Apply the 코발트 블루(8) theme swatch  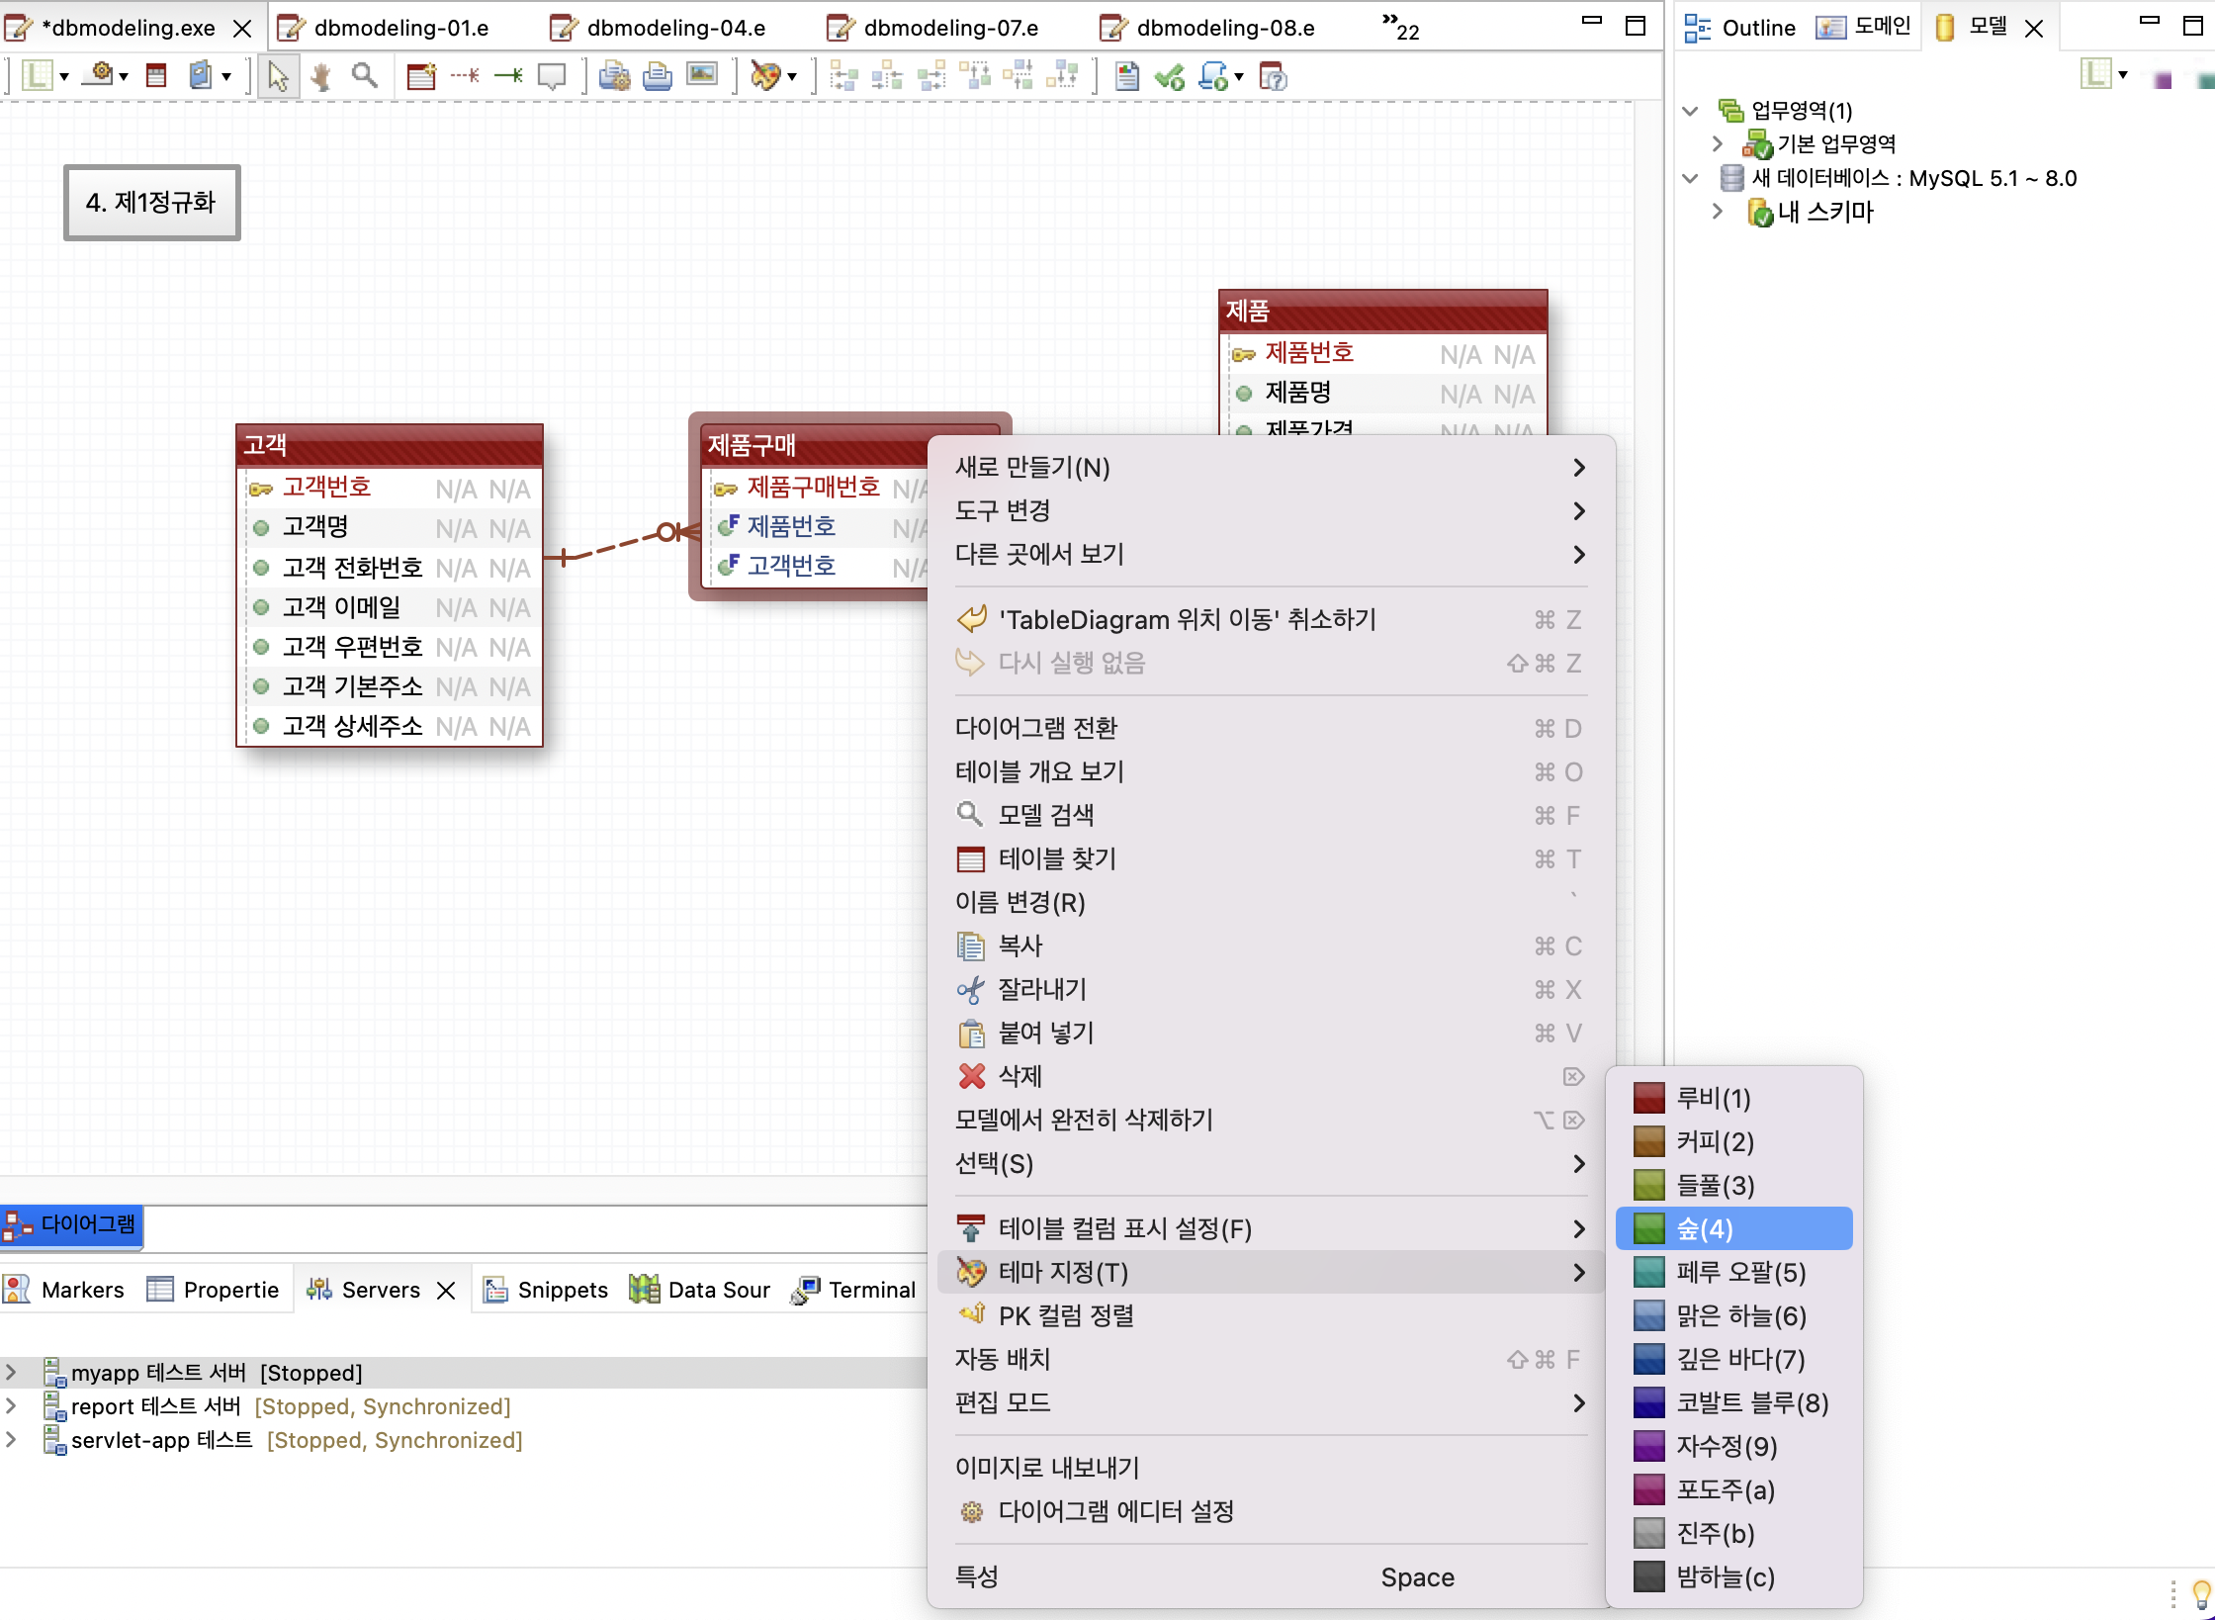click(1733, 1403)
